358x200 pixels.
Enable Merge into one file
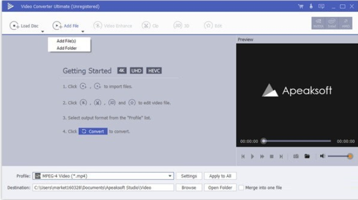(x=241, y=188)
